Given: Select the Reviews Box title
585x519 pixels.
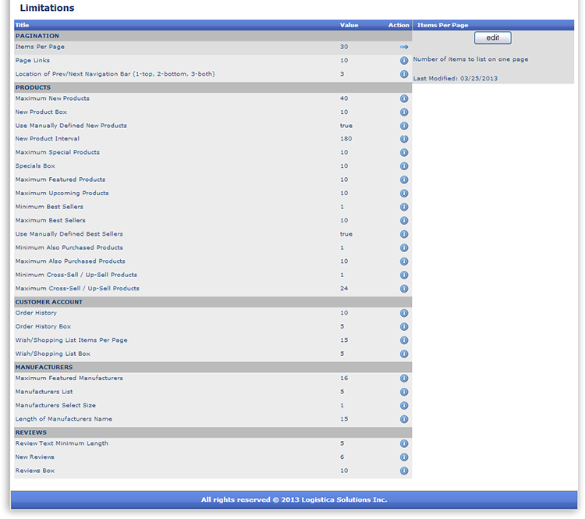Looking at the screenshot, I should [34, 471].
